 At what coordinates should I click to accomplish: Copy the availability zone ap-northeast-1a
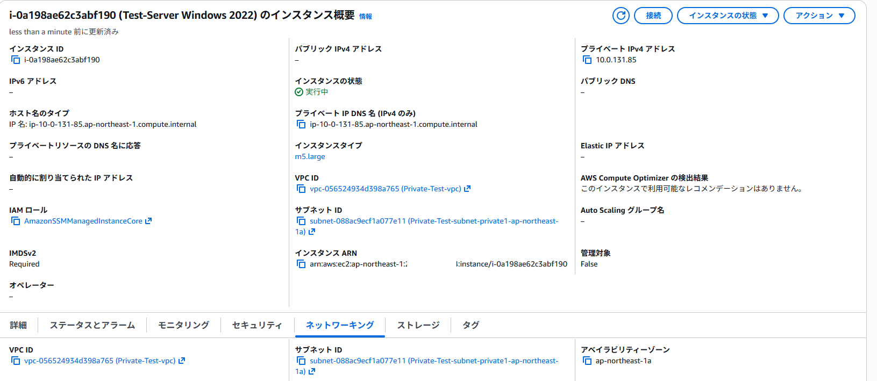click(x=587, y=361)
